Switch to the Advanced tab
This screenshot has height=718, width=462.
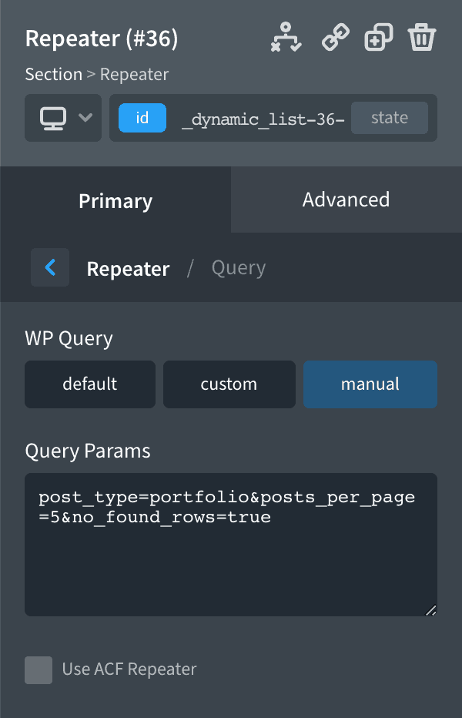click(346, 200)
